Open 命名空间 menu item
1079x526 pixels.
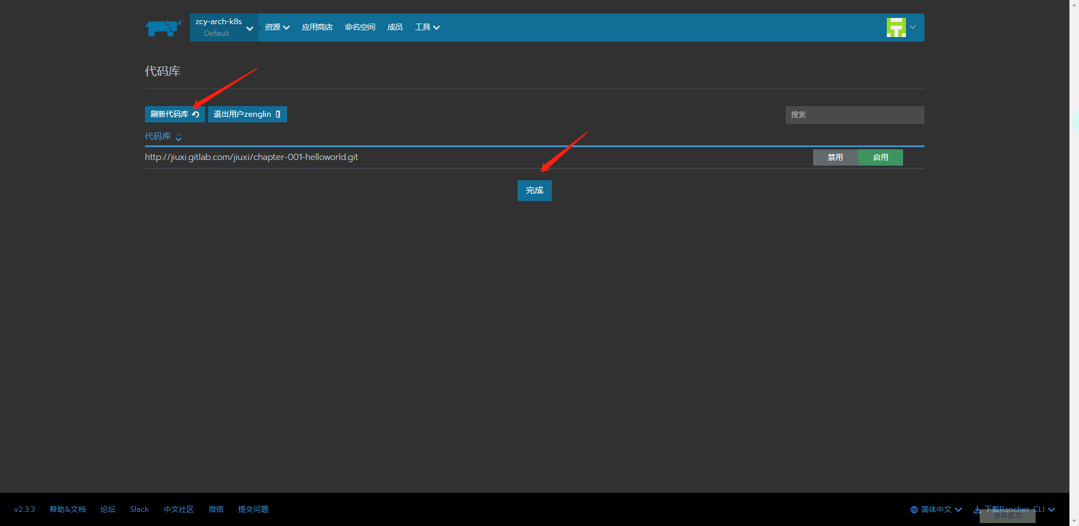coord(360,28)
